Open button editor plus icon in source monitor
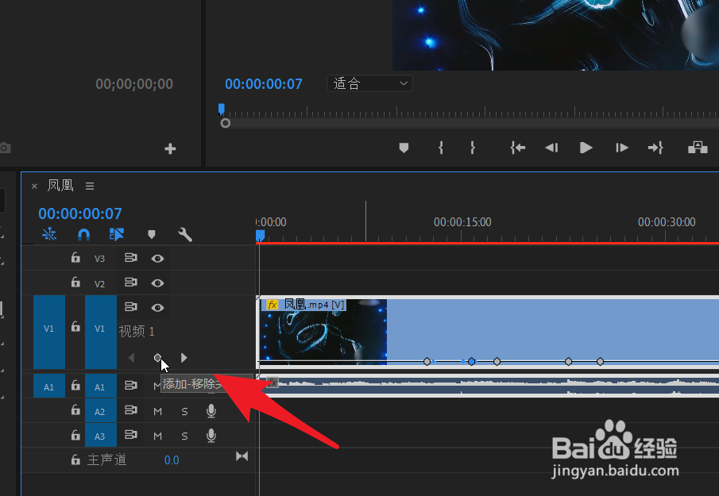Screen dimensions: 719x496 [170, 148]
